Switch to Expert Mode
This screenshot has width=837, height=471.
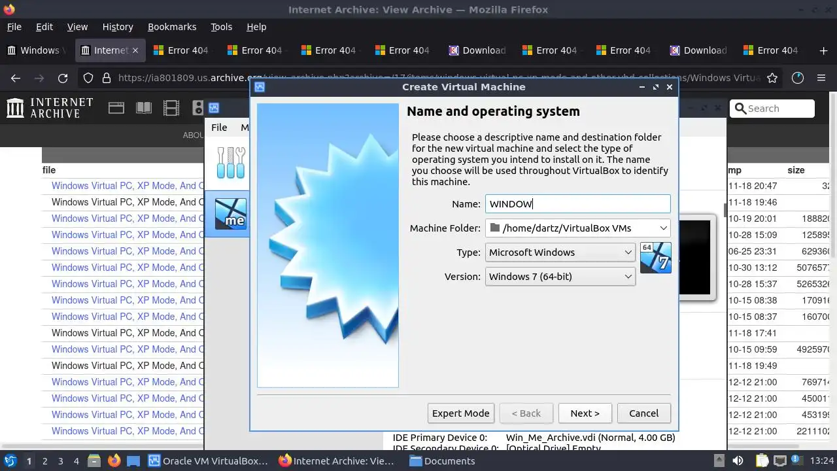point(460,413)
